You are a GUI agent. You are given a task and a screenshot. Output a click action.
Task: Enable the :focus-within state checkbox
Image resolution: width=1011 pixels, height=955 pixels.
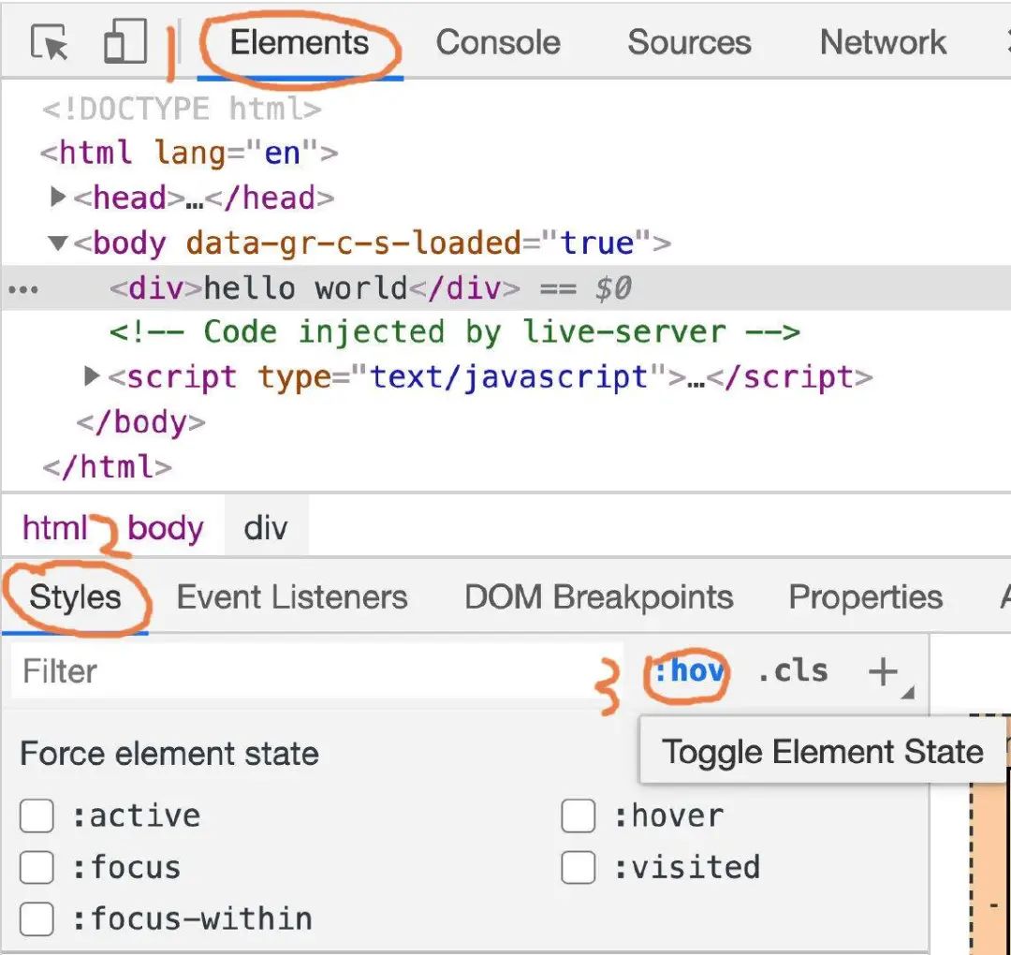click(37, 918)
